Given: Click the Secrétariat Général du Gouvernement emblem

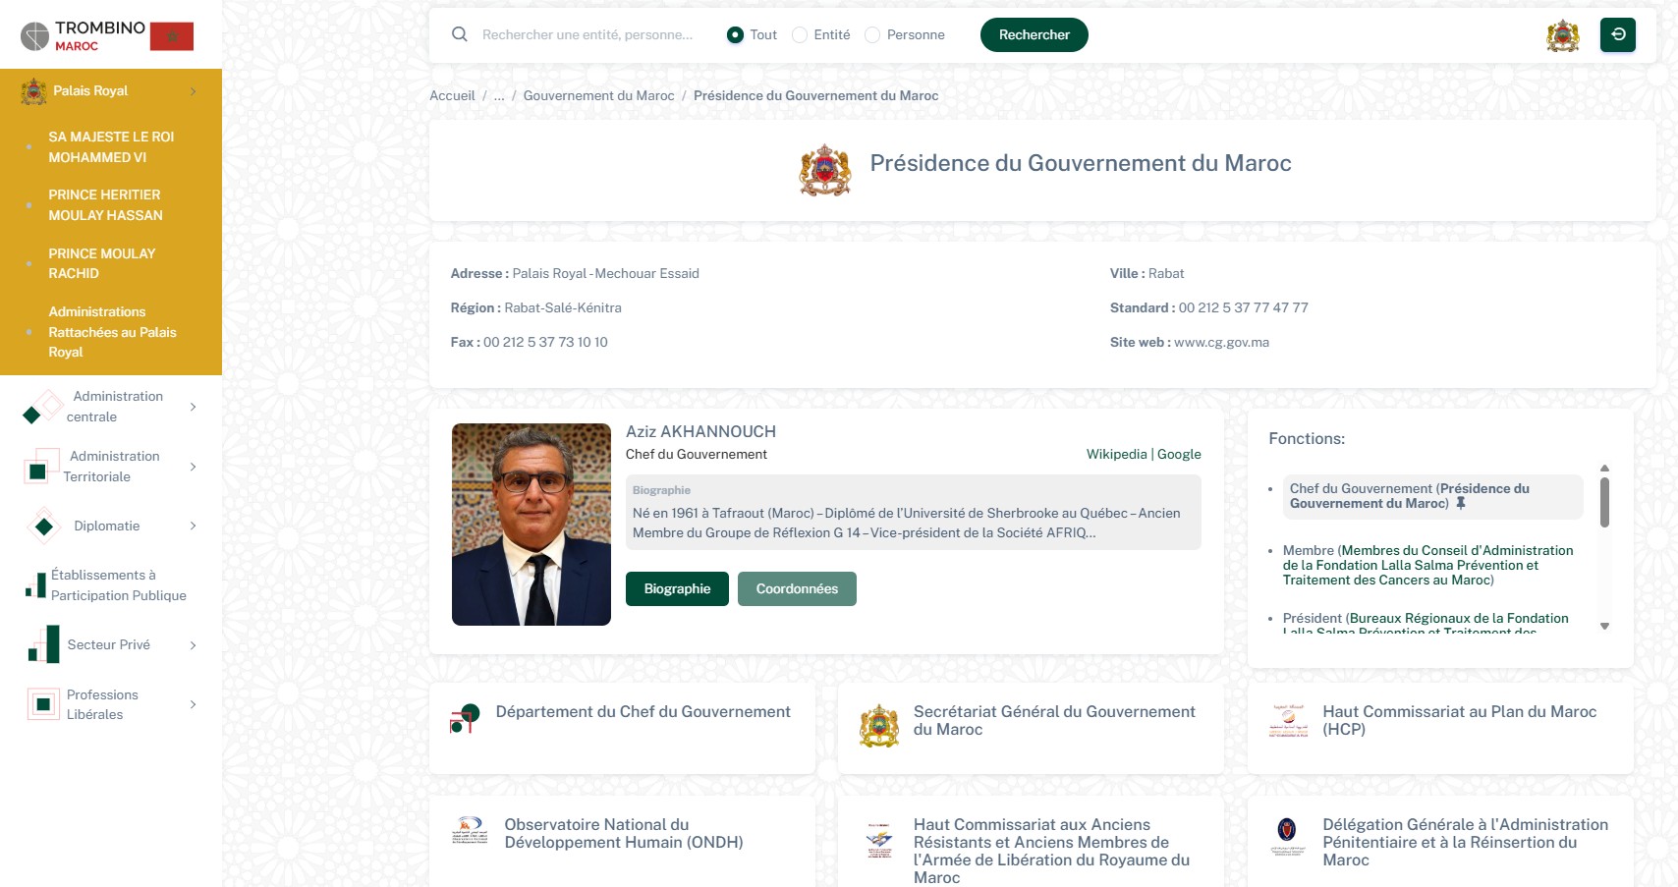Looking at the screenshot, I should [x=878, y=726].
